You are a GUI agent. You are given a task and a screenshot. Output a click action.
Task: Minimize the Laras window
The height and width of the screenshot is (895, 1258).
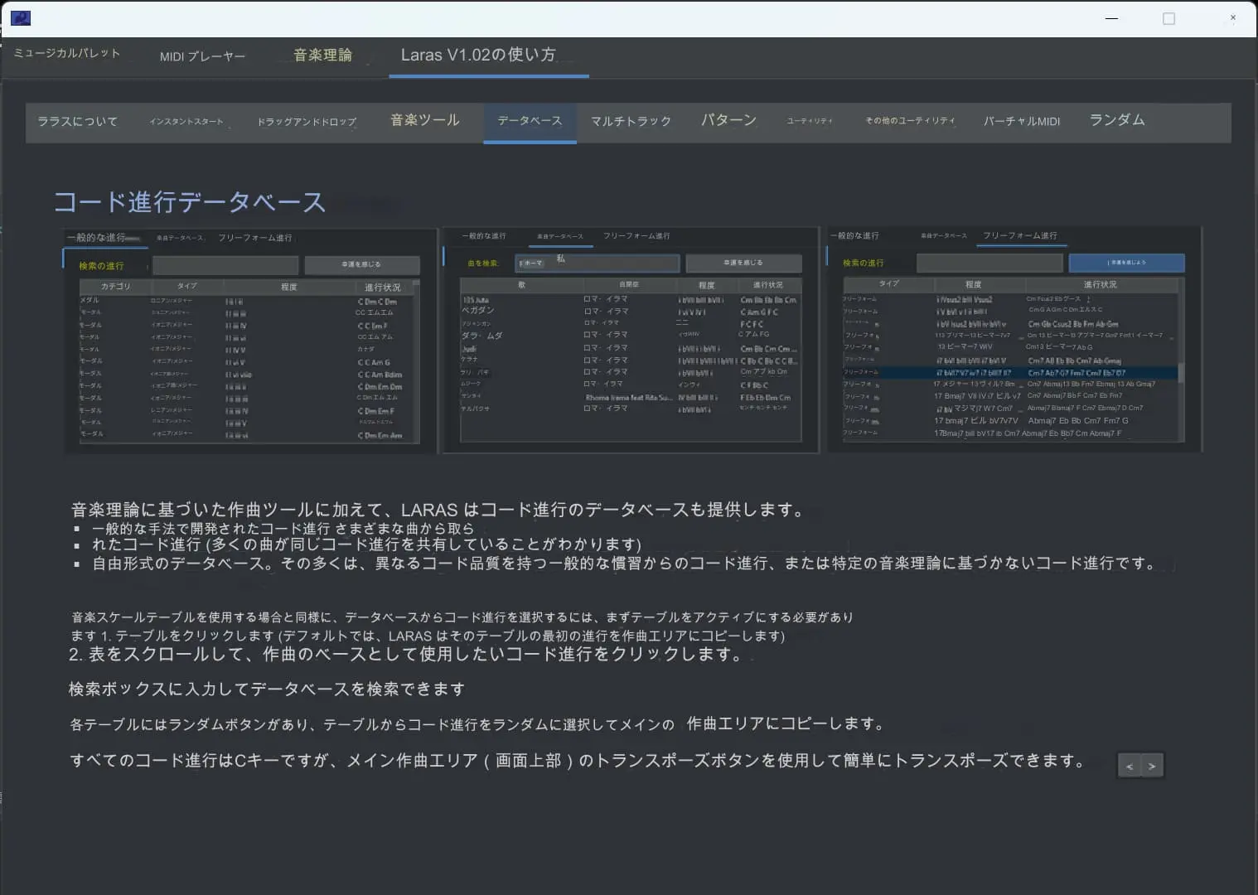pos(1112,18)
